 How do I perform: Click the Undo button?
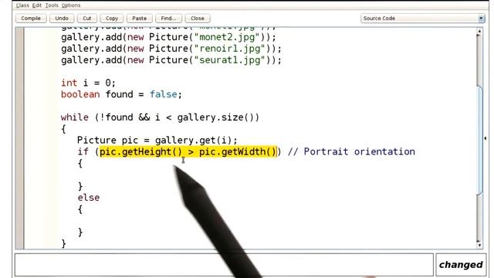click(62, 19)
